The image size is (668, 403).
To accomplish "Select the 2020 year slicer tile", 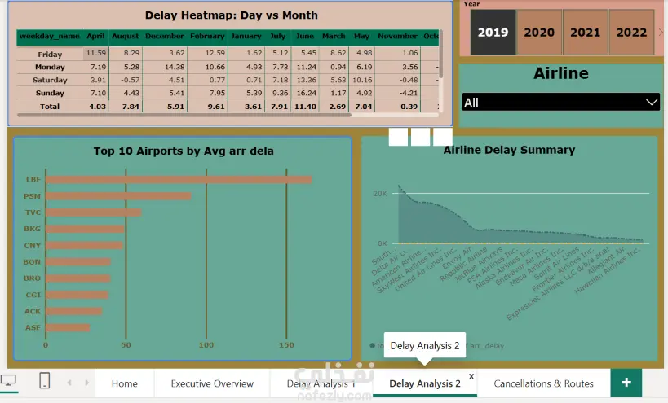I will coord(539,33).
